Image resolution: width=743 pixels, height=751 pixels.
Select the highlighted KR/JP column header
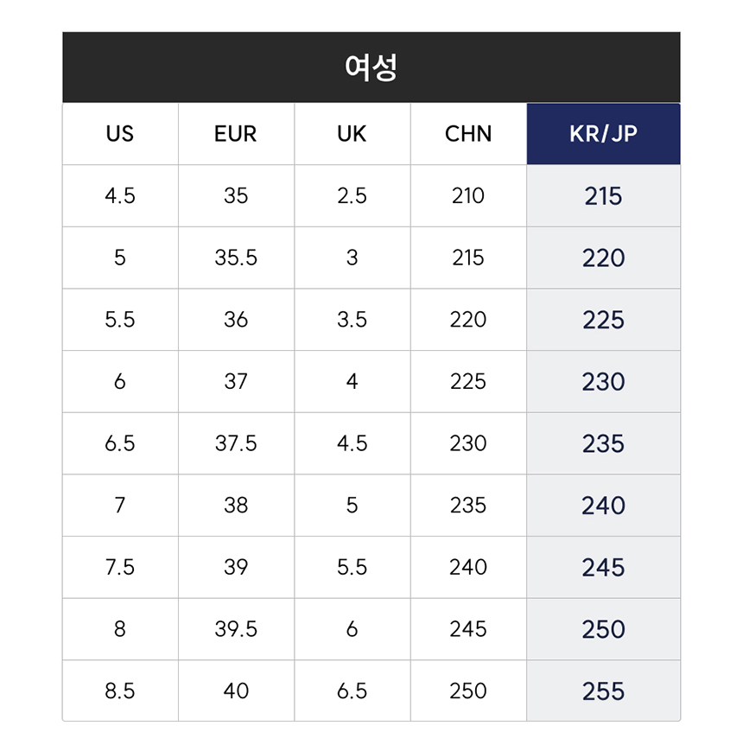click(x=603, y=134)
